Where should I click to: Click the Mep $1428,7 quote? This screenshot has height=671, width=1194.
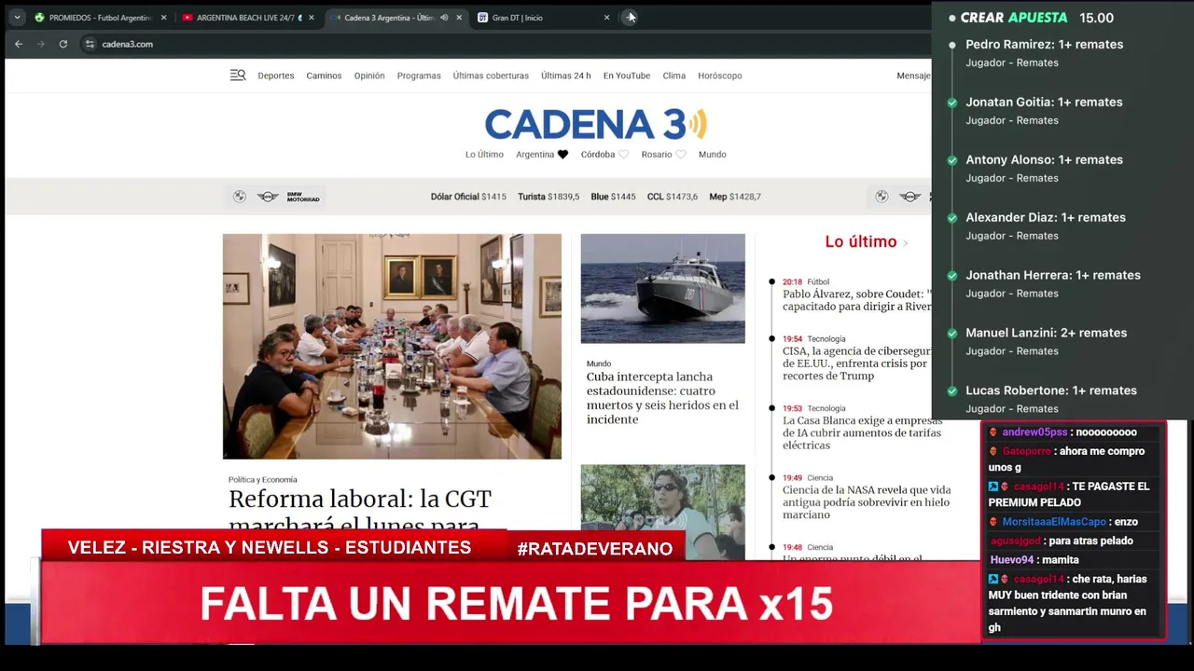pos(735,197)
